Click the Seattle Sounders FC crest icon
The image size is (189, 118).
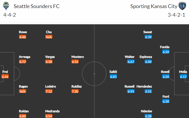coord(6,6)
